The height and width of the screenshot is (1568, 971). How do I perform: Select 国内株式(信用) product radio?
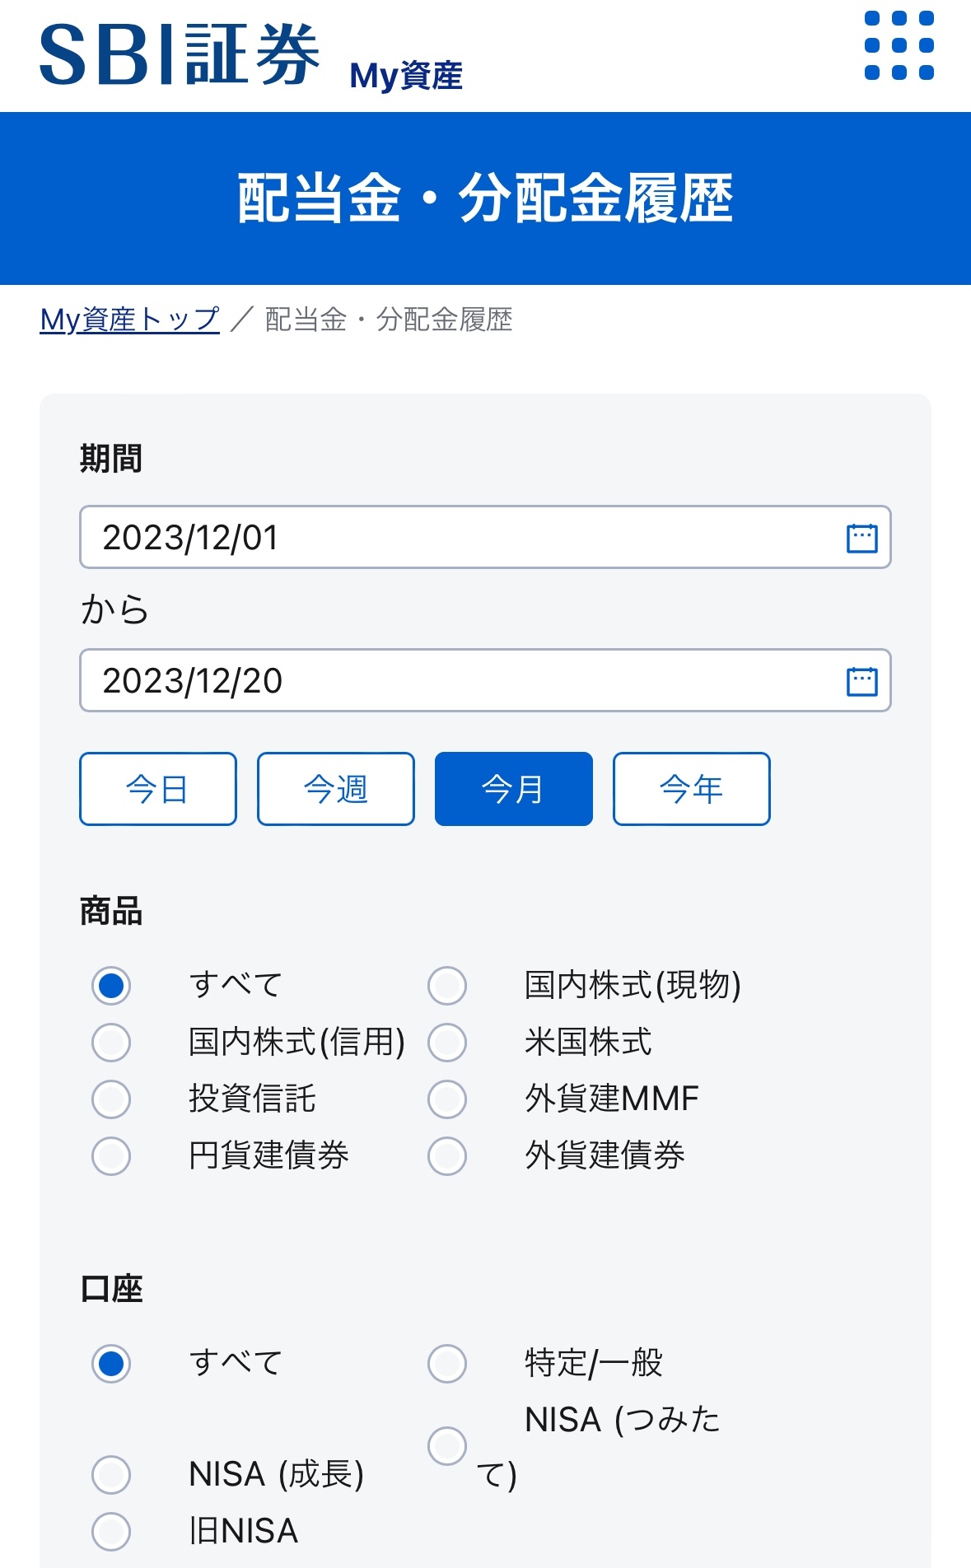coord(111,1043)
